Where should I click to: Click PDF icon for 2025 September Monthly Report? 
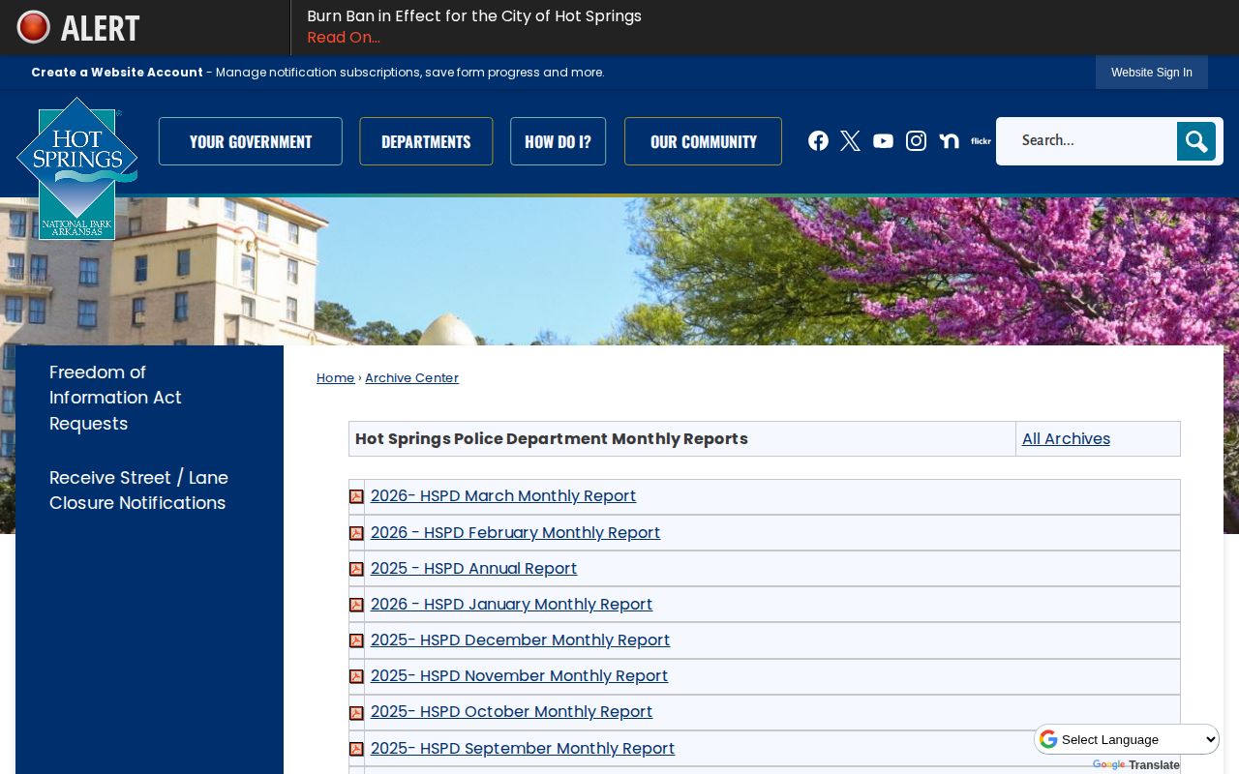point(356,749)
